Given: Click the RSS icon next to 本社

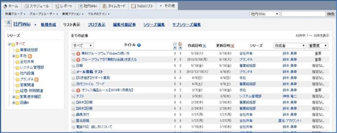Looking at the screenshot, I should [x=30, y=56].
